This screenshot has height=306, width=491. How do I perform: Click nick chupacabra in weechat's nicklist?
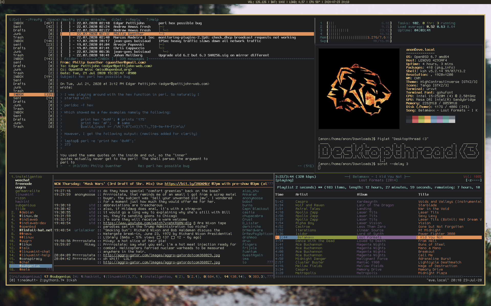point(253,216)
